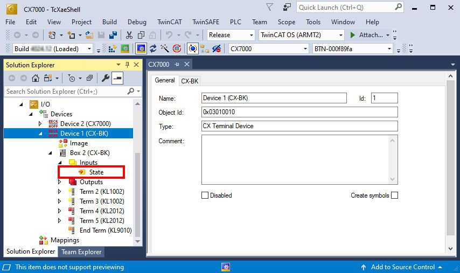The height and width of the screenshot is (273, 460).
Task: Expand Device 2 (CX7000) tree node
Action: (x=40, y=124)
